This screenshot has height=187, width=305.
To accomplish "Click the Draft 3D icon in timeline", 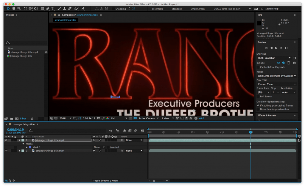I will (x=117, y=131).
